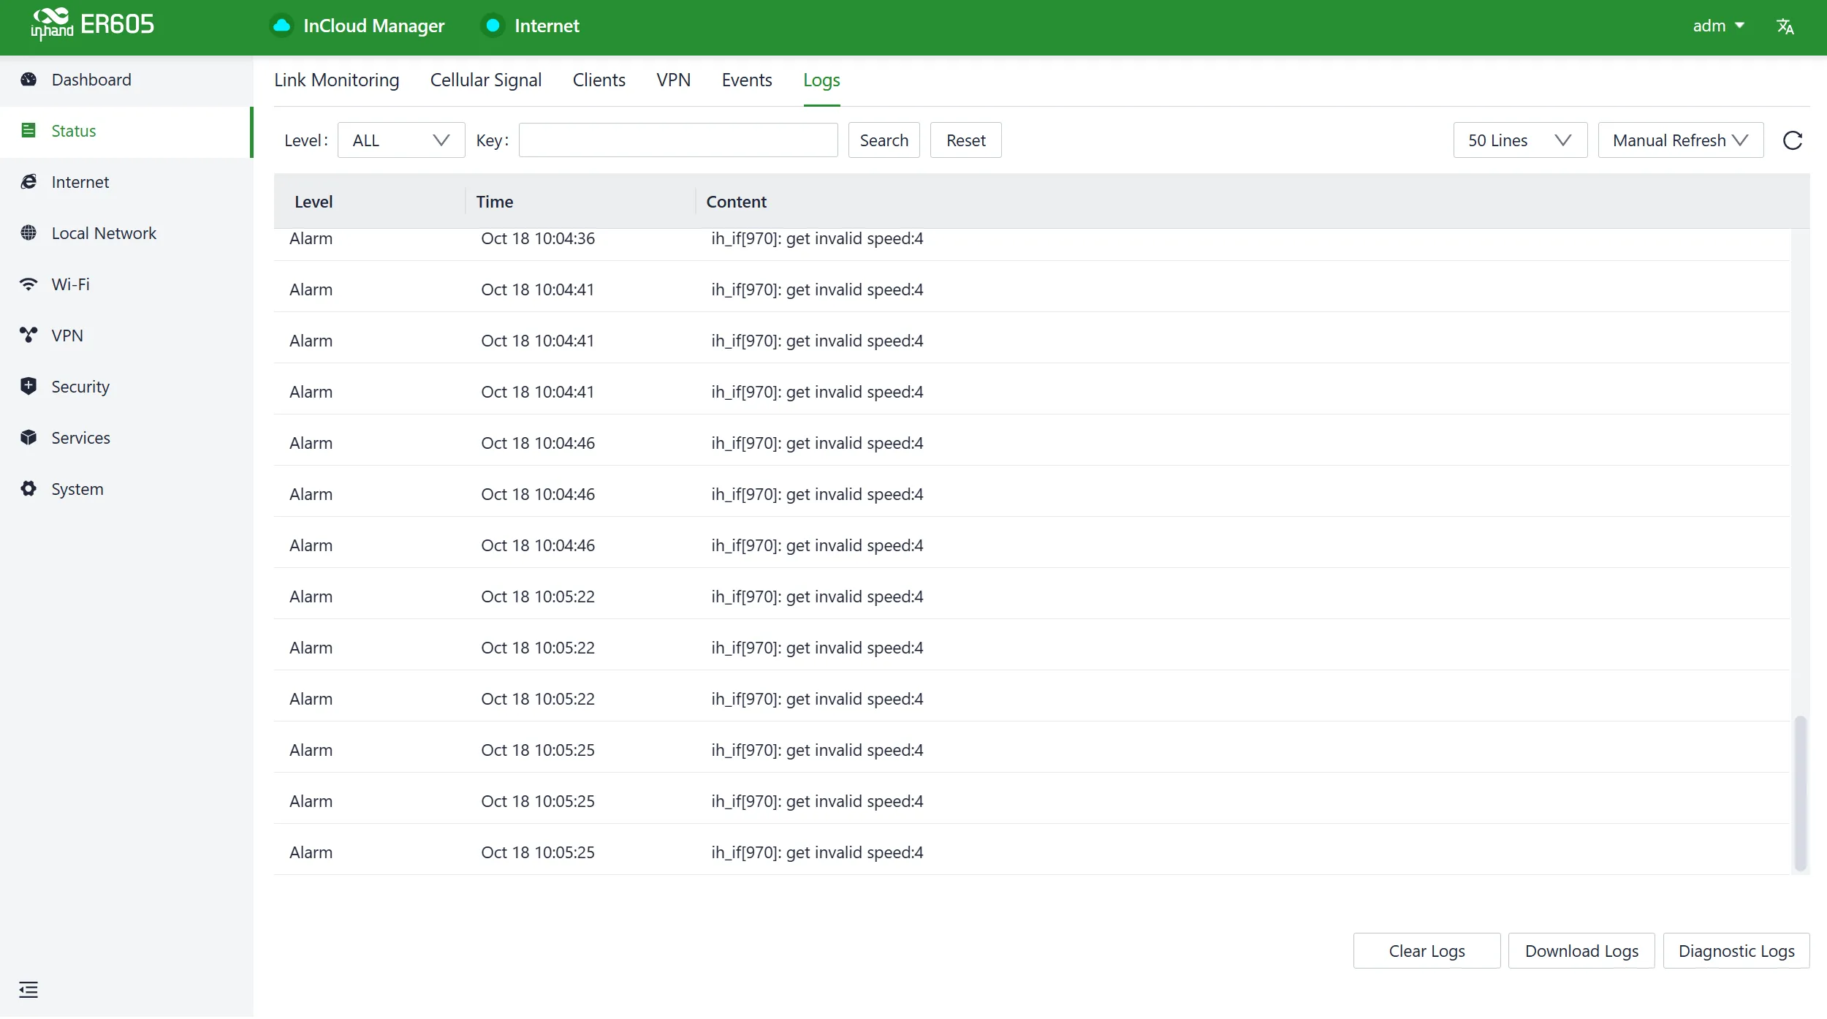Screen dimensions: 1827x1019
Task: Open Dashboard in the sidebar
Action: (126, 80)
